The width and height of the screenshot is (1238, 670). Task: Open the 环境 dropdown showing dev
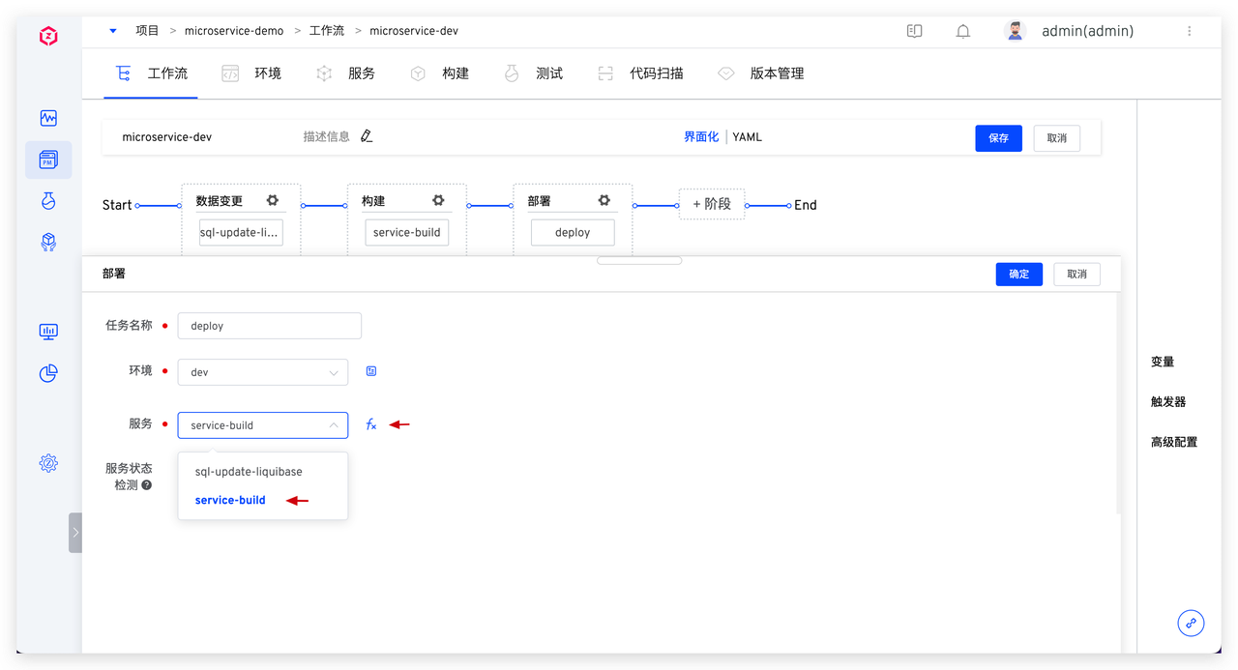tap(263, 372)
